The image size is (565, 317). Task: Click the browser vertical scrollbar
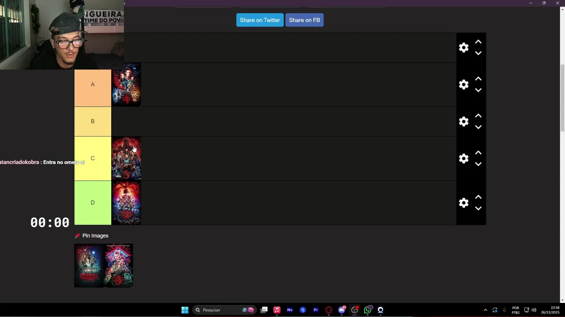coord(562,98)
